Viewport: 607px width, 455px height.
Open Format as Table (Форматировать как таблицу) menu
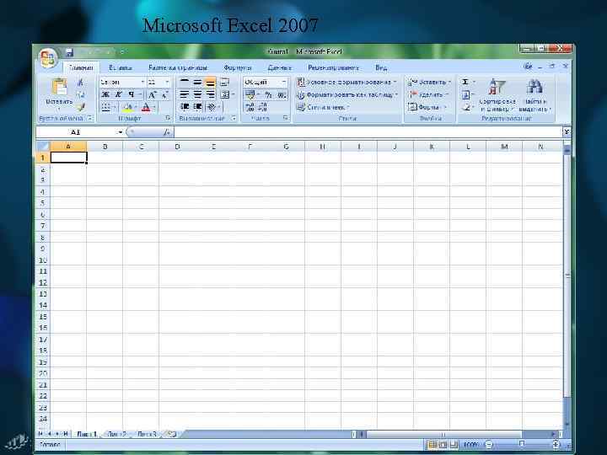[347, 94]
